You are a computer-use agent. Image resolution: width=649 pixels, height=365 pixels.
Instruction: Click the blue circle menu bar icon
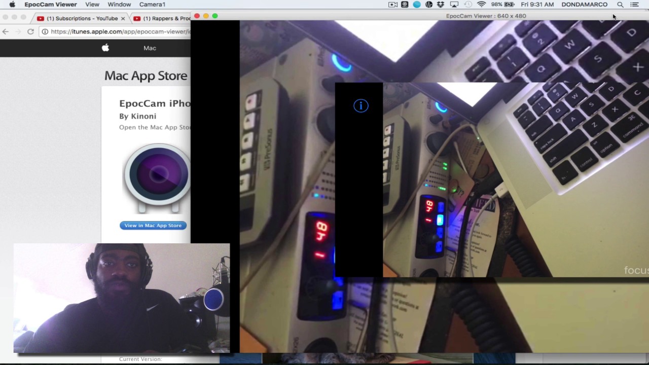tap(417, 5)
